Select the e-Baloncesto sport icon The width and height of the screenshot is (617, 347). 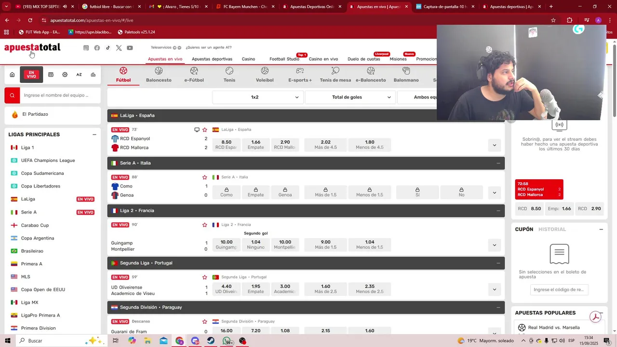[x=371, y=75]
